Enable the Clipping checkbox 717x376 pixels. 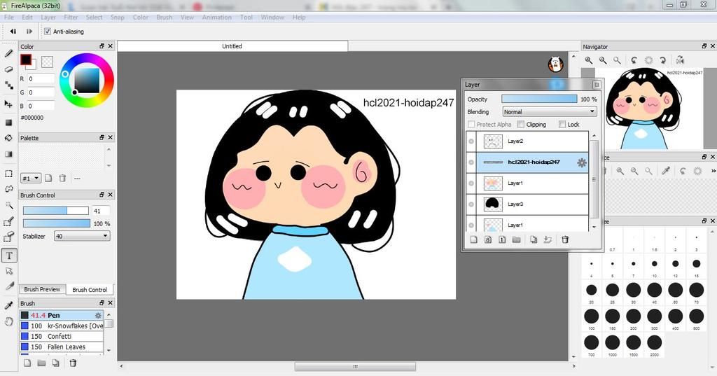pyautogui.click(x=521, y=125)
